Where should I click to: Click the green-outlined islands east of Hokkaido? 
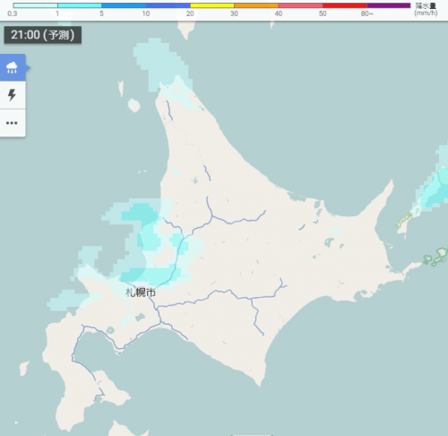435,257
